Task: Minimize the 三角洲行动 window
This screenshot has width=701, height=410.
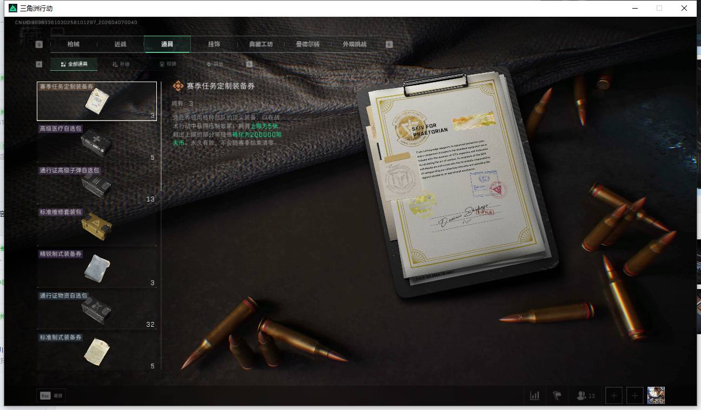Action: pyautogui.click(x=634, y=8)
